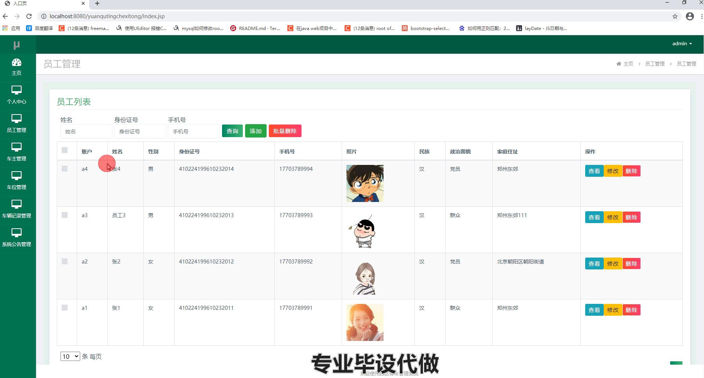Click the 添加 add button
The width and height of the screenshot is (704, 378).
tap(255, 131)
